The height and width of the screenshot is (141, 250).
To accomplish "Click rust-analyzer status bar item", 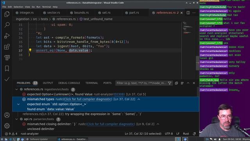I will tap(30, 134).
